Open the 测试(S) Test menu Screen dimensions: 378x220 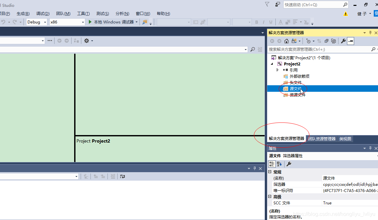(x=103, y=14)
